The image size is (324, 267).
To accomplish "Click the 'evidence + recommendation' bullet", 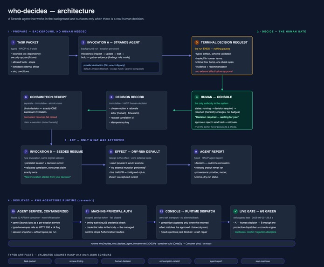I will [x=211, y=67].
